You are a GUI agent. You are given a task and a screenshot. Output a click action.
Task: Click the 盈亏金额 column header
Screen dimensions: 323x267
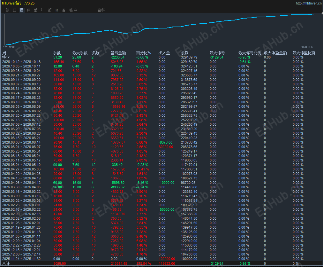pos(118,53)
